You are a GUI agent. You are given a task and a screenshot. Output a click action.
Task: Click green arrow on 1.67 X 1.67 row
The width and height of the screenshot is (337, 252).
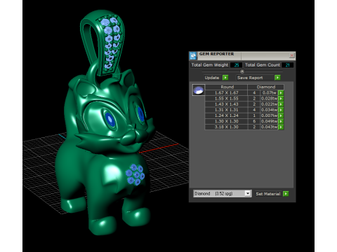(x=281, y=92)
